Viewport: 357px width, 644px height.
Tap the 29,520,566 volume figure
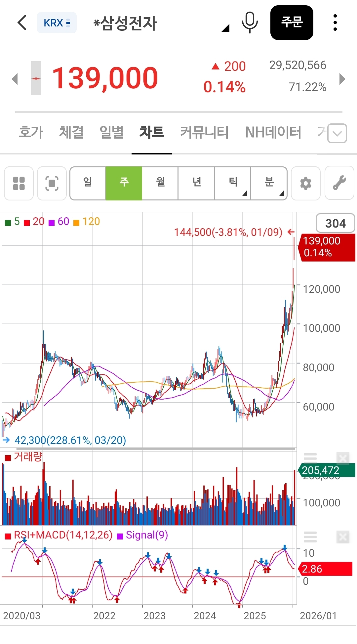click(297, 65)
